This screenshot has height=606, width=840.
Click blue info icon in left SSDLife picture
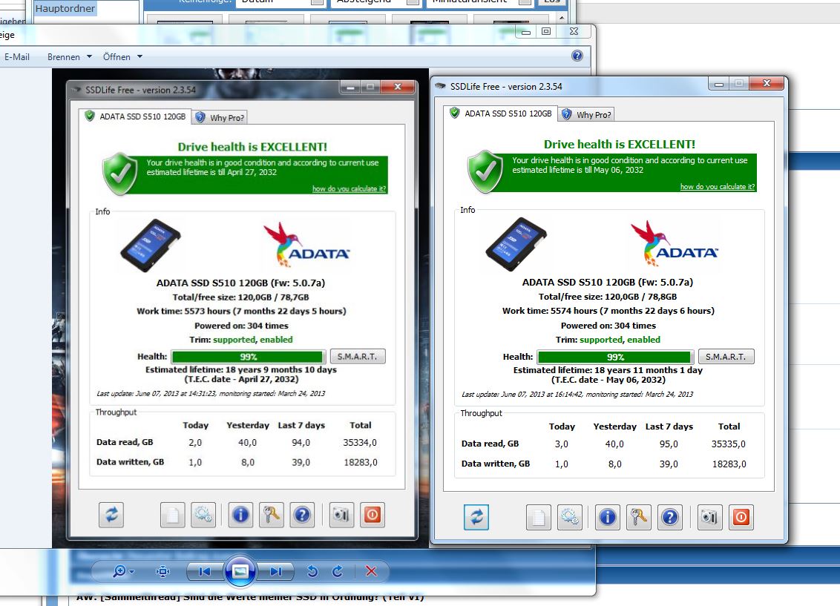click(x=240, y=515)
